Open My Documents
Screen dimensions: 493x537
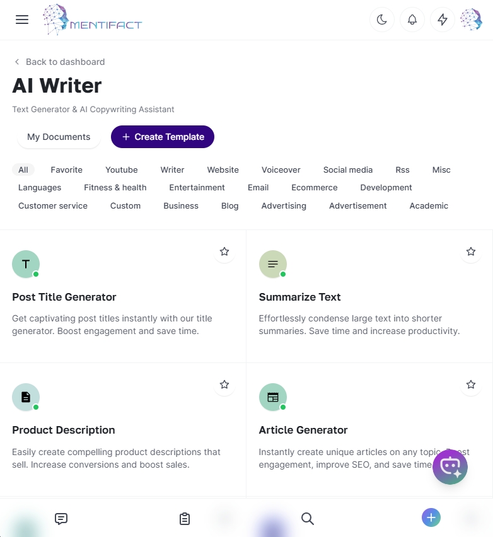[x=59, y=137]
